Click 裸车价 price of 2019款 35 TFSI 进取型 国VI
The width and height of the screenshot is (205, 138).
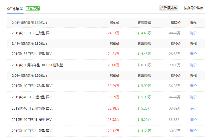coord(113,33)
